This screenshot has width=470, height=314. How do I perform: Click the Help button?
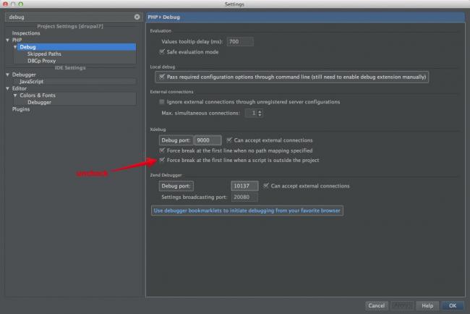427,305
